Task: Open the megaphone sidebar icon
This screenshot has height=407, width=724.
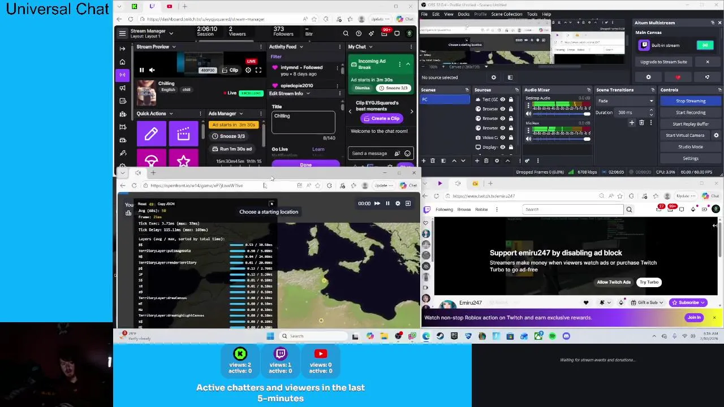Action: click(x=122, y=88)
